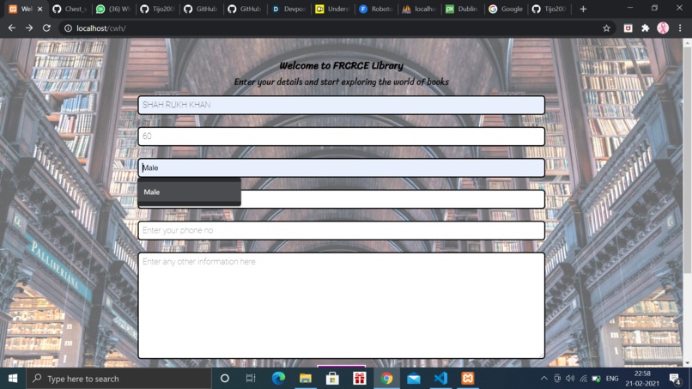This screenshot has width=692, height=389.
Task: Switch to the Google tab
Action: coord(506,9)
